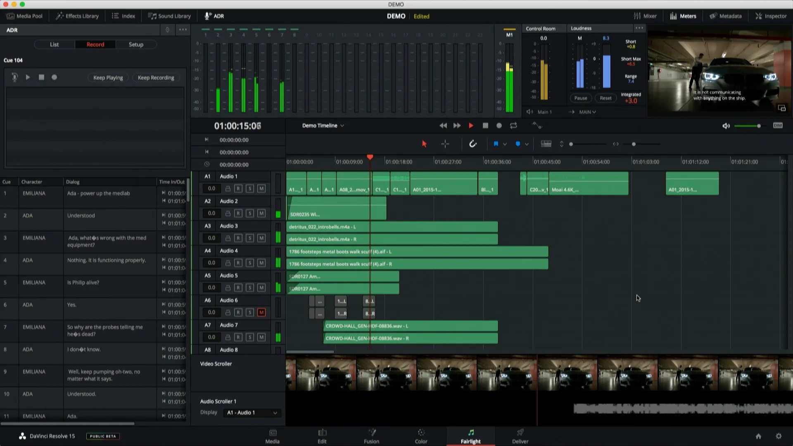Click the ADR rehearse microphone icon

tap(15, 77)
